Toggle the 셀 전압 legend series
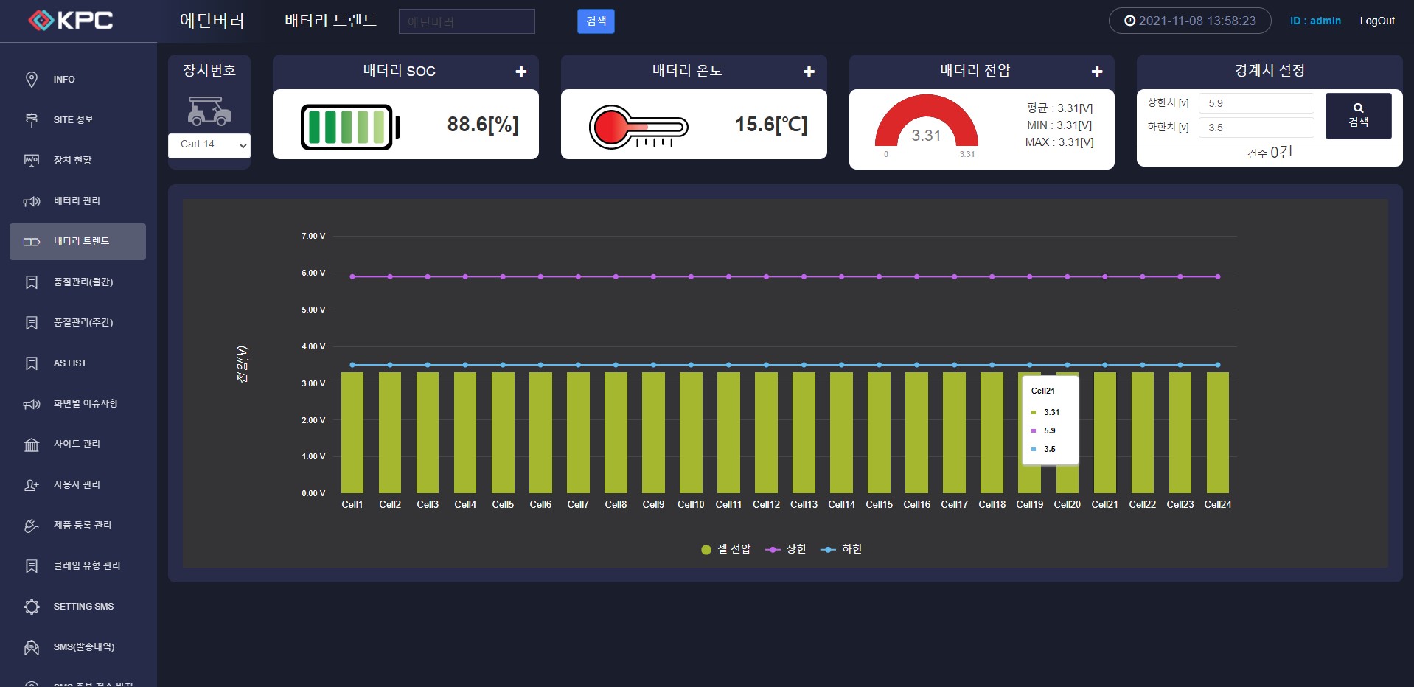Viewport: 1414px width, 687px height. 725,549
